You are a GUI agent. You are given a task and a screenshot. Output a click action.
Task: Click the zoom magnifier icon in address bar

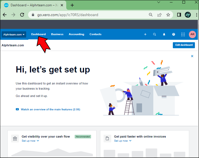(x=150, y=15)
